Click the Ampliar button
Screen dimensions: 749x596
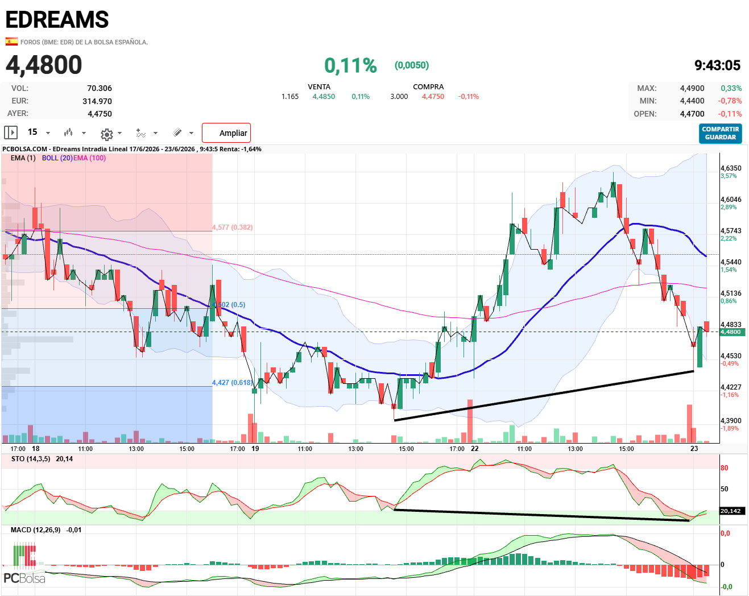point(226,133)
